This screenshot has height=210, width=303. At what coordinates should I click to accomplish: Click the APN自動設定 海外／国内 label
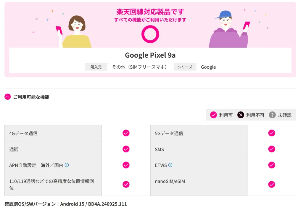[36, 165]
